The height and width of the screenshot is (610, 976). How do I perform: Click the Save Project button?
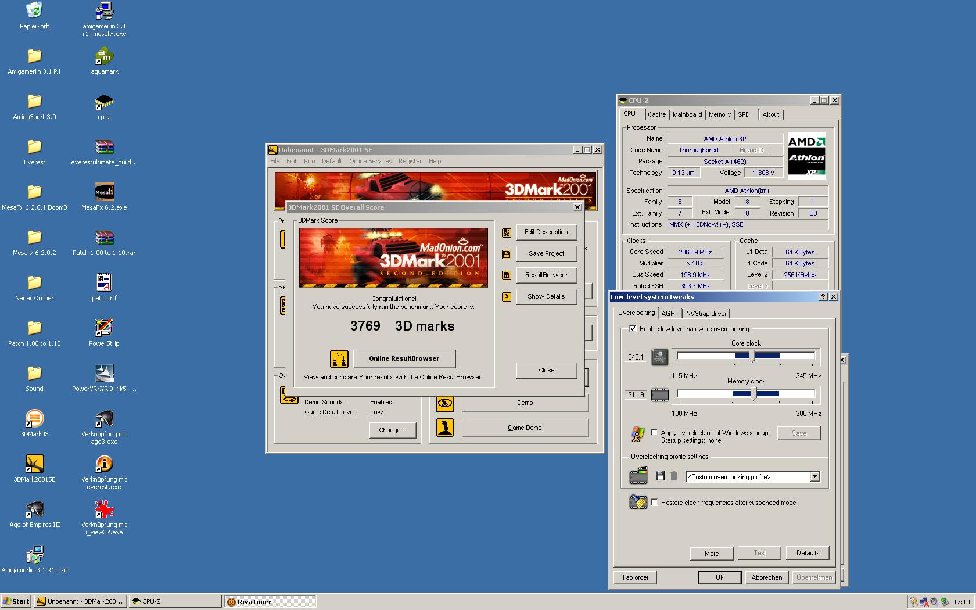[x=546, y=253]
